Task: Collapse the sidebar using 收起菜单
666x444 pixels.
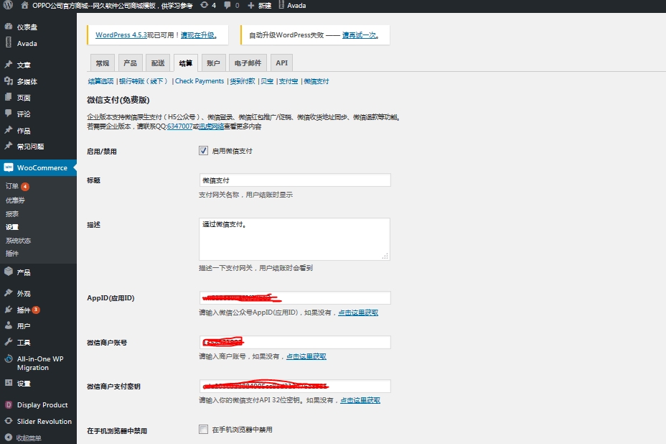Action: click(29, 438)
